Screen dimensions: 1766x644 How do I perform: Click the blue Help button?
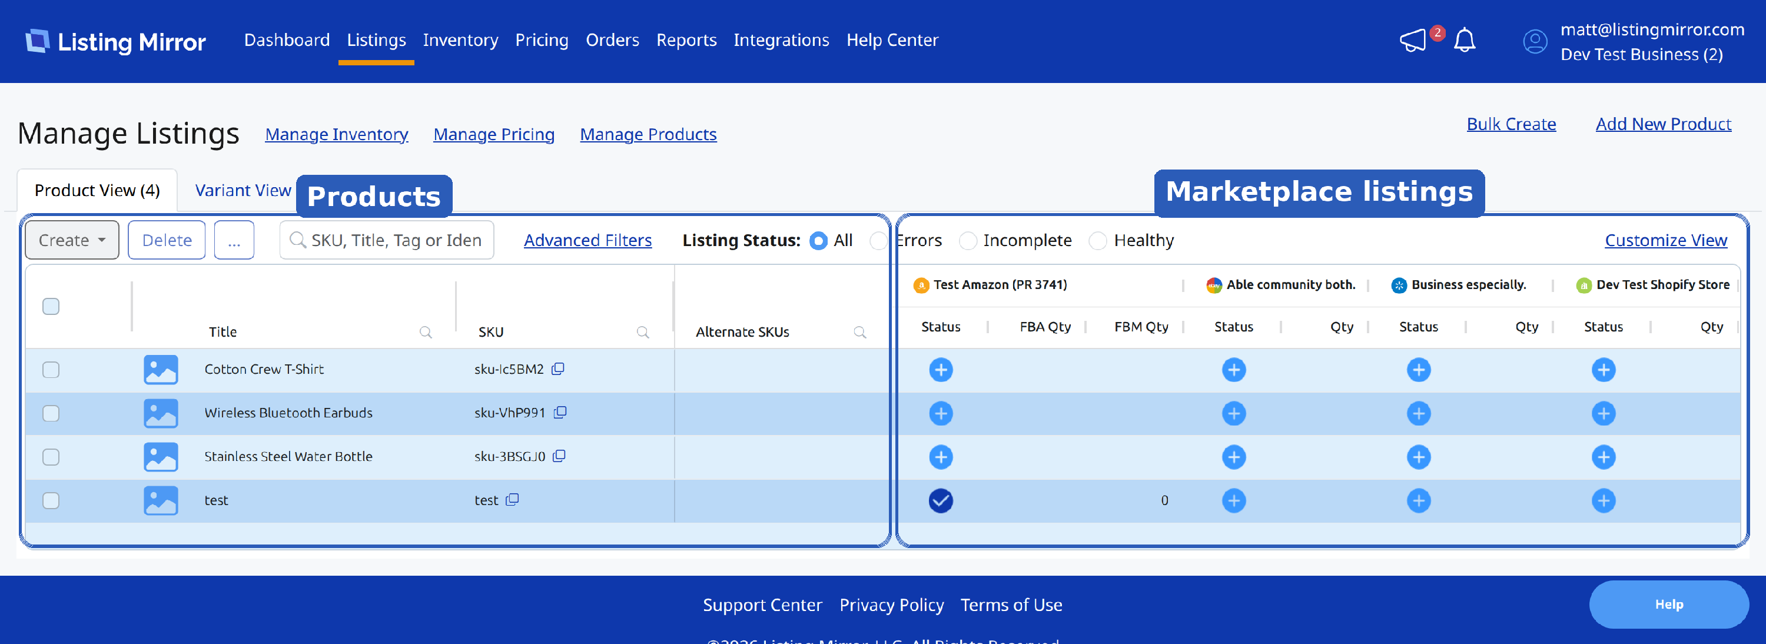(x=1669, y=604)
